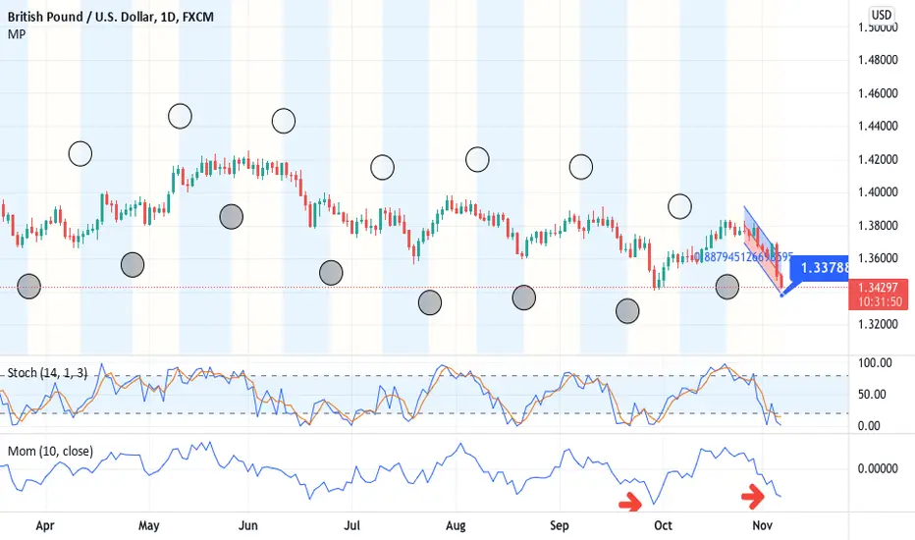Click the Jun label on time axis
The image size is (915, 540).
248,525
